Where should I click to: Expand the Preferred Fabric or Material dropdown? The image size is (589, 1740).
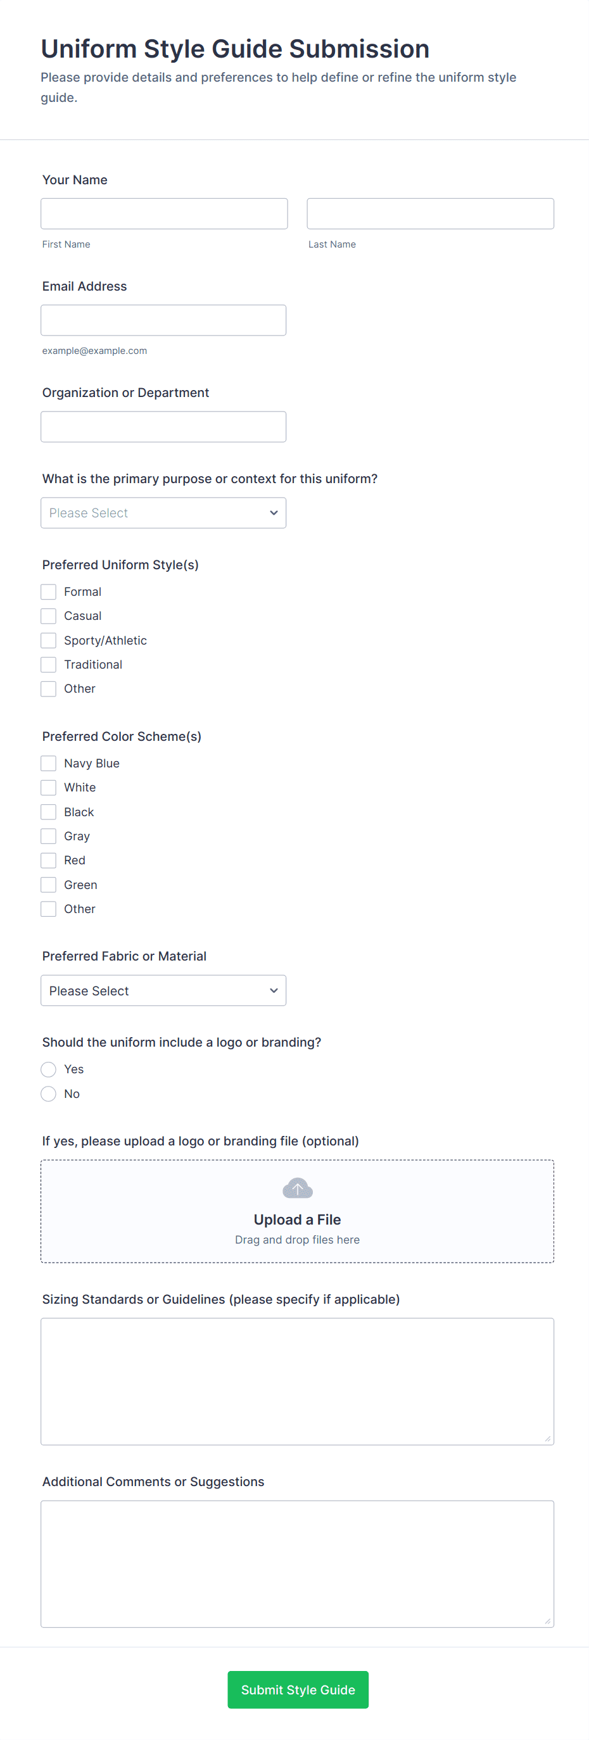pyautogui.click(x=163, y=991)
